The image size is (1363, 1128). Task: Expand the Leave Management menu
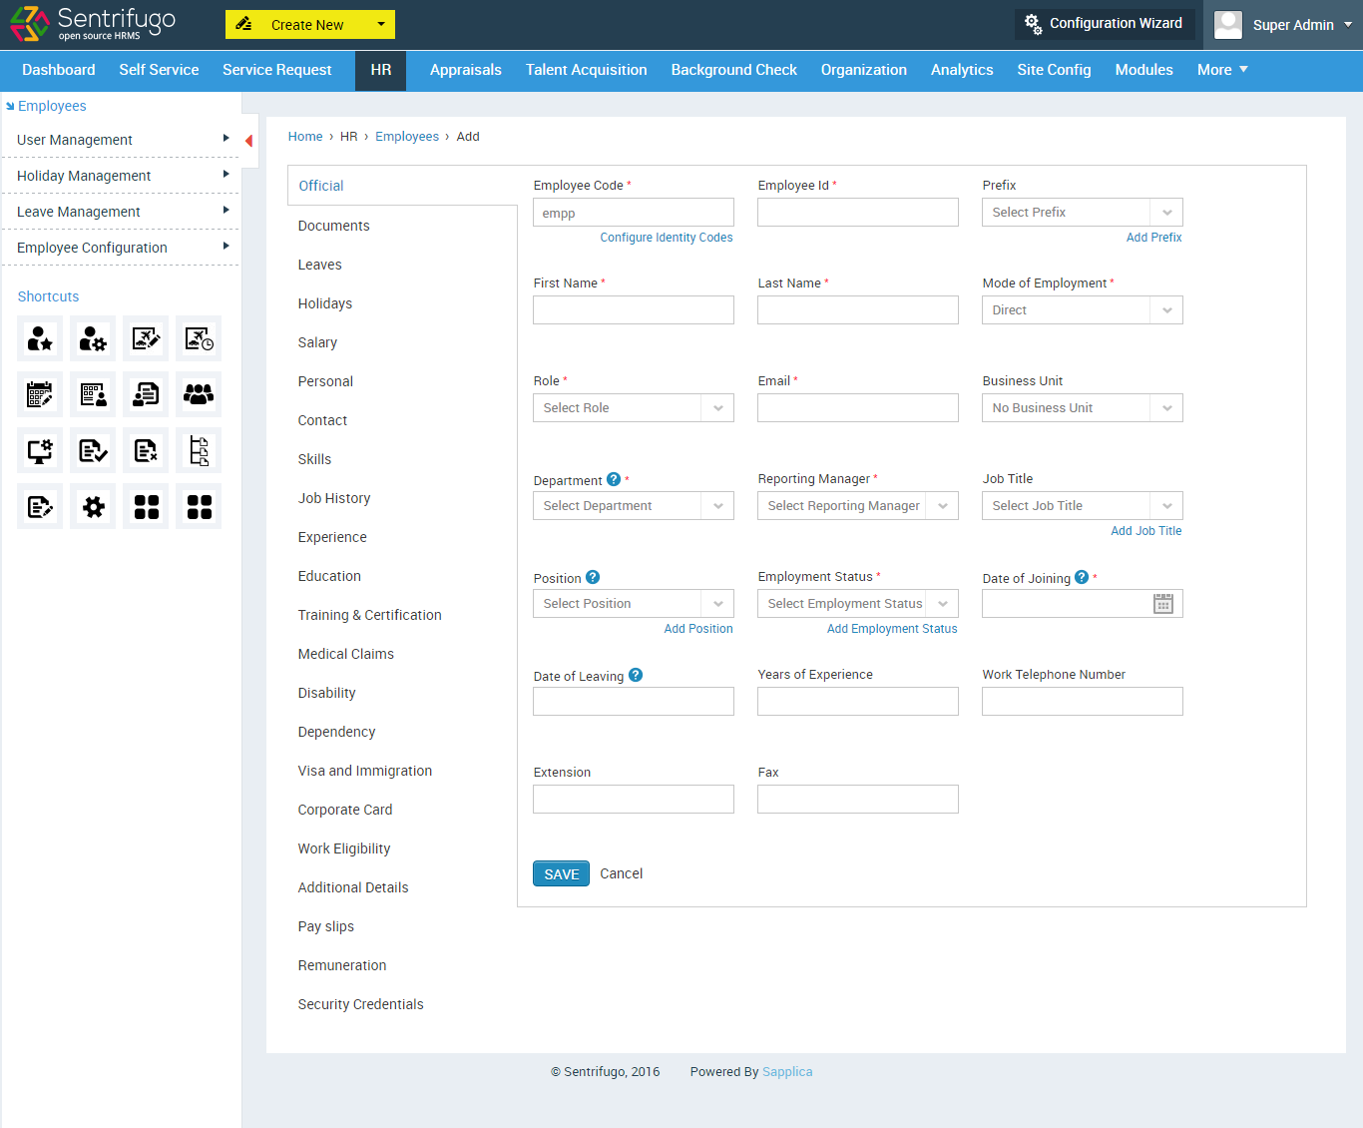coord(121,212)
